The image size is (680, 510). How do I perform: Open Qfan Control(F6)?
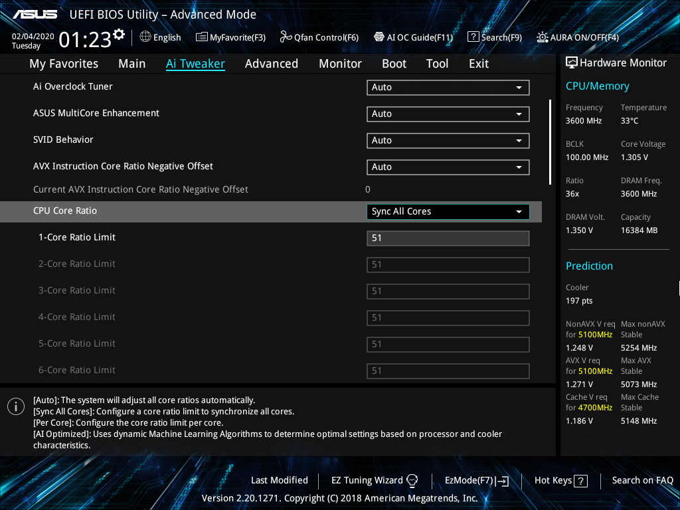tap(319, 37)
